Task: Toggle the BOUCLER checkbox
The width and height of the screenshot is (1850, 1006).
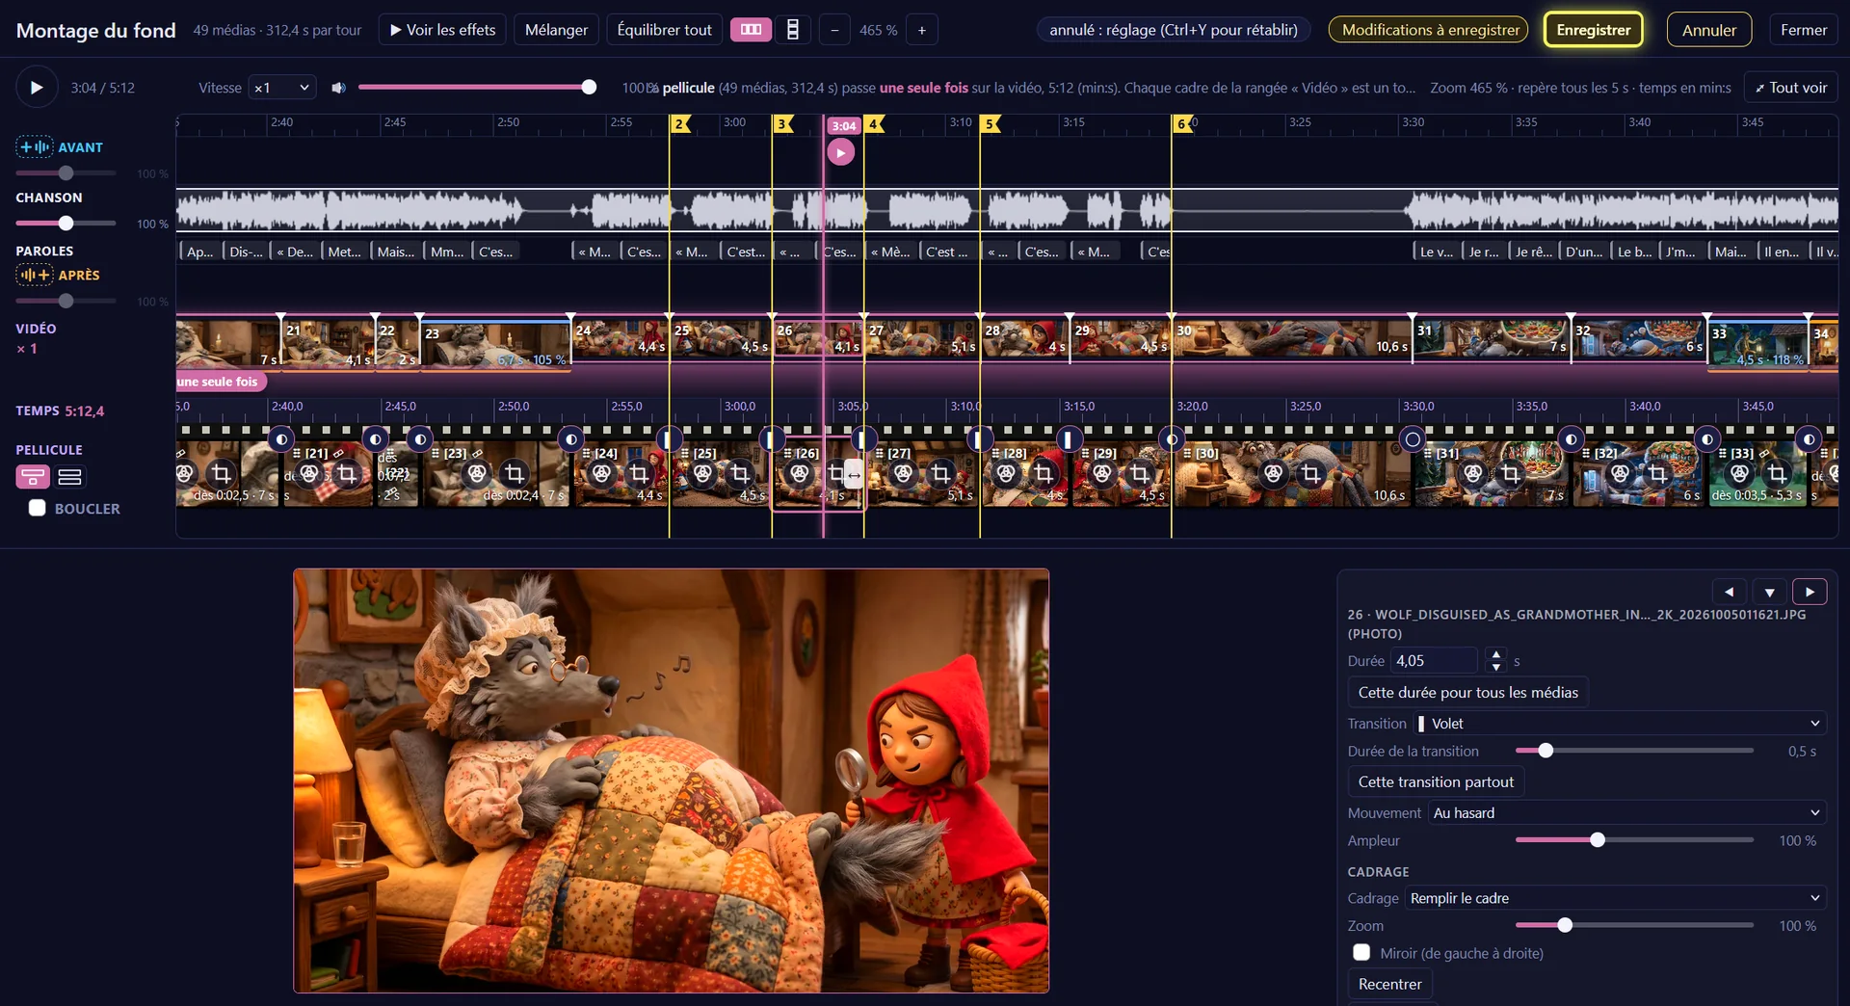Action: (x=37, y=508)
